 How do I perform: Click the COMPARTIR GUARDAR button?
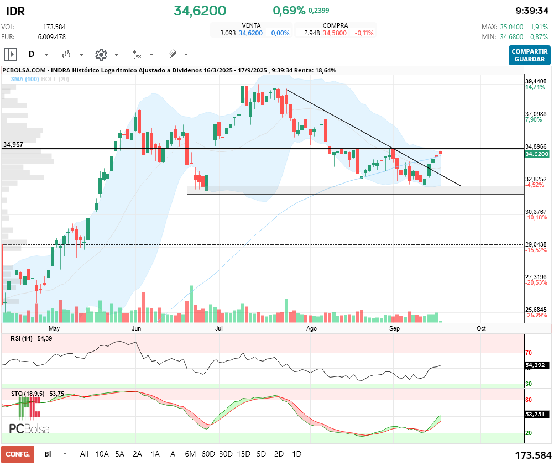(529, 55)
